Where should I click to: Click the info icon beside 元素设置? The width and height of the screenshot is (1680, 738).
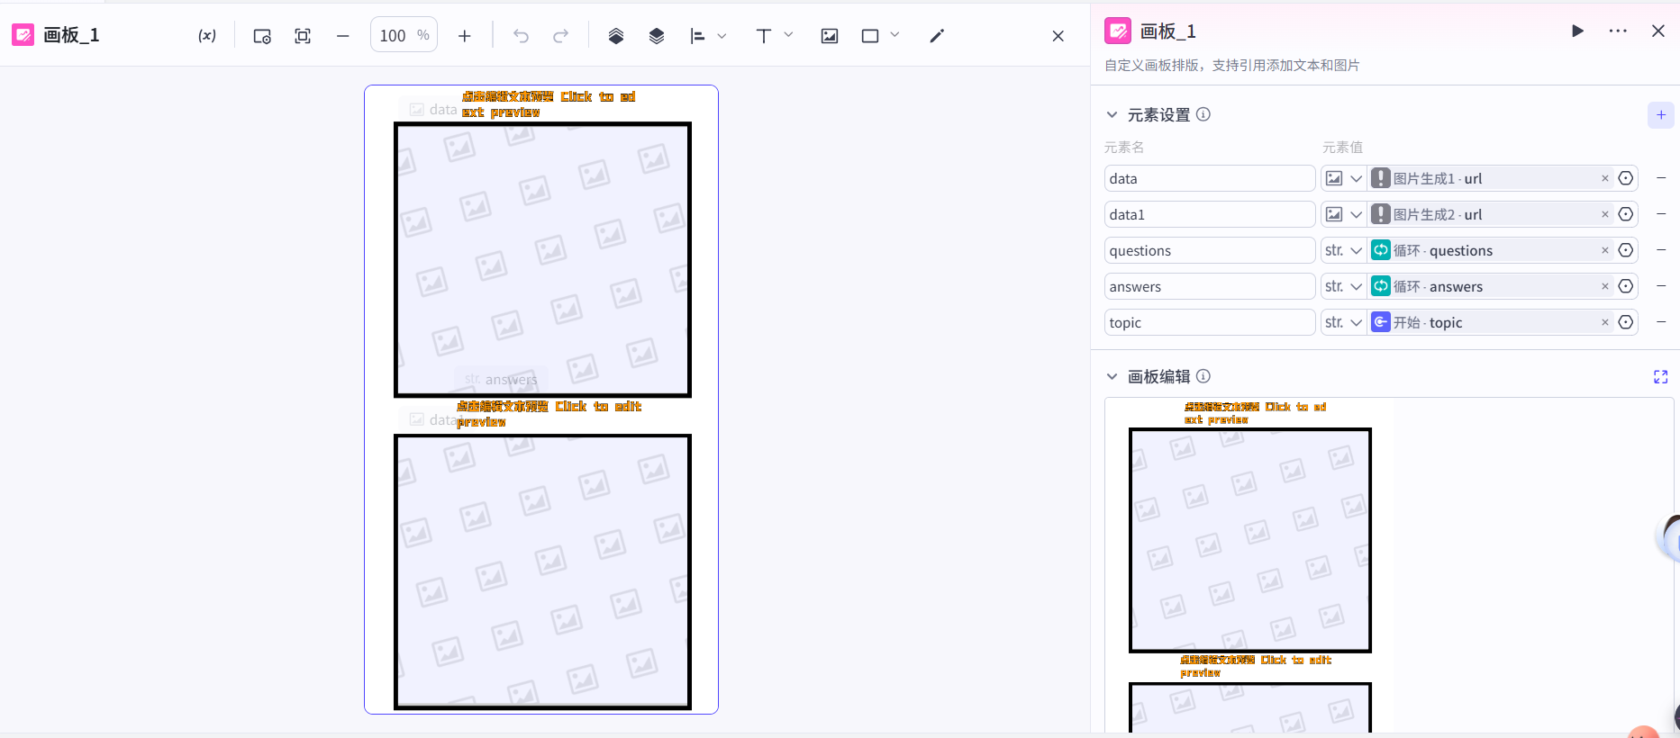1203,114
